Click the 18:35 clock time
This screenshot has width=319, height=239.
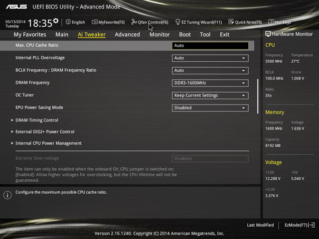(x=40, y=23)
